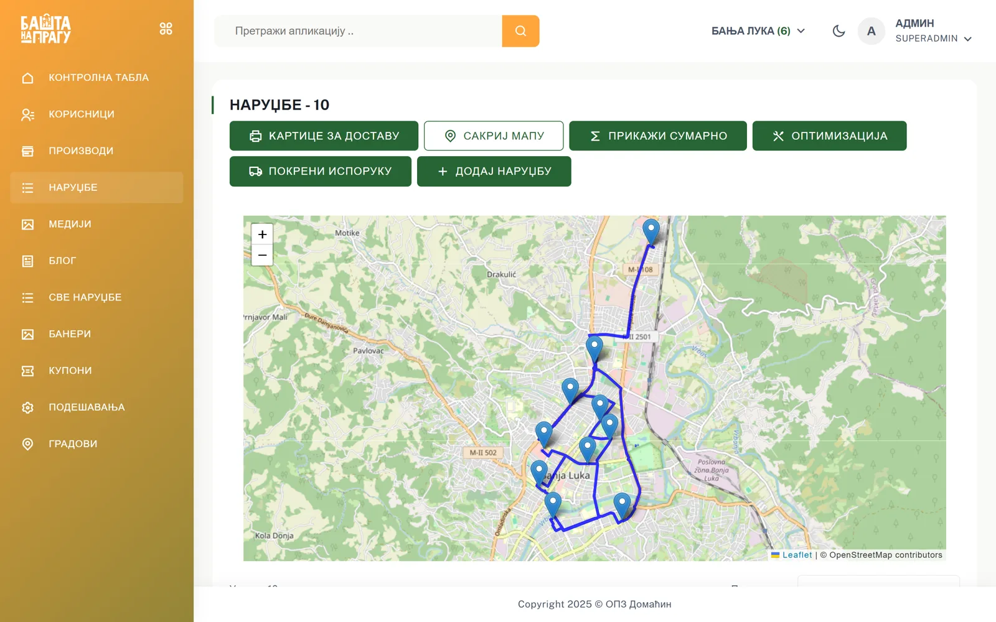
Task: Open Градови menu item
Action: pyautogui.click(x=96, y=444)
